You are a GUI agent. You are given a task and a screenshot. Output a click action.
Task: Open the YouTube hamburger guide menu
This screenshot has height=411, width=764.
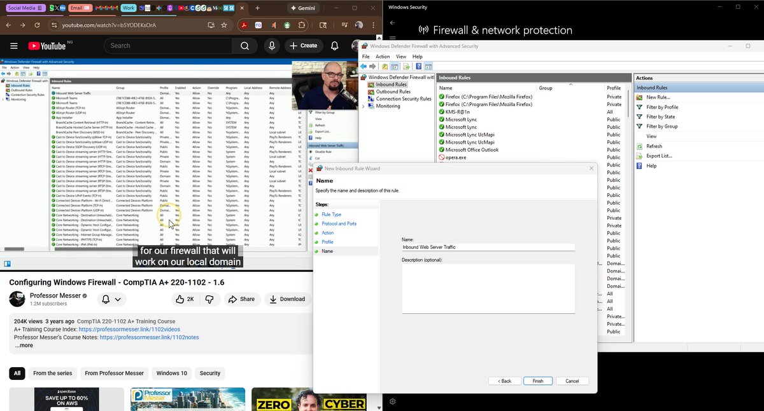(13, 46)
